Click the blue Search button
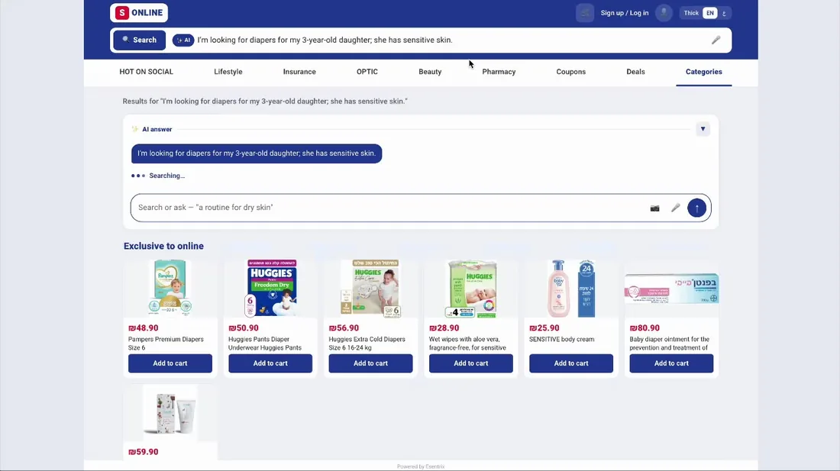 tap(139, 40)
